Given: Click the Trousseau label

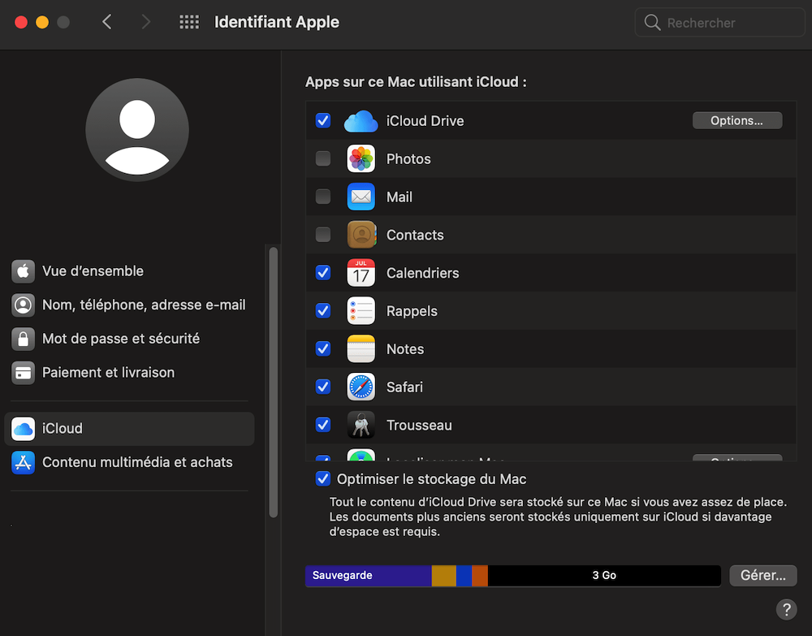Looking at the screenshot, I should pyautogui.click(x=420, y=425).
